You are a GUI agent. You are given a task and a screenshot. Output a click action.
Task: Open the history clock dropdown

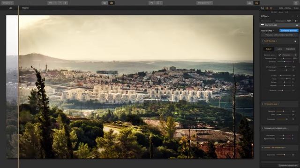point(159,3)
